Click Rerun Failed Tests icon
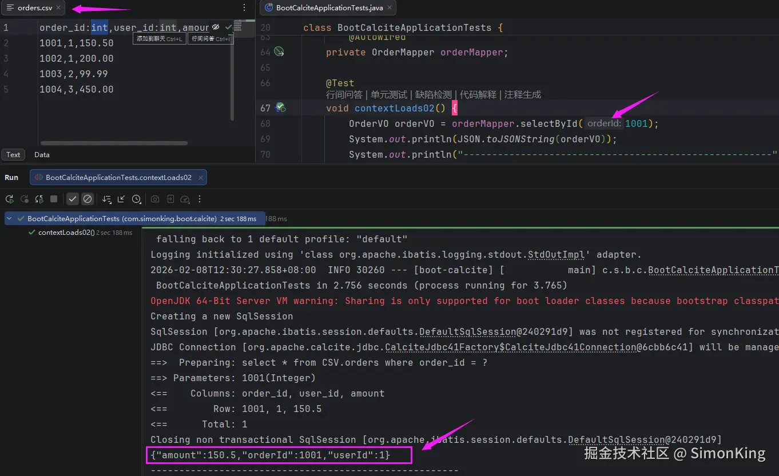 25,199
